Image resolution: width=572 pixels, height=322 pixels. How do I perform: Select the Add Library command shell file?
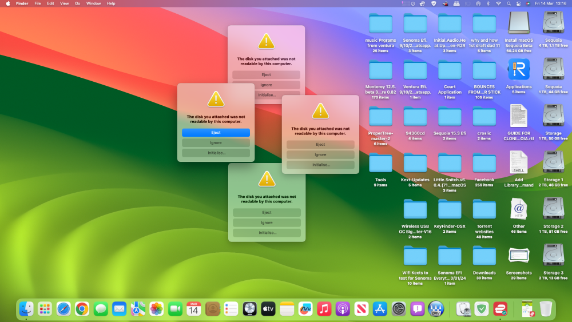[x=519, y=162]
